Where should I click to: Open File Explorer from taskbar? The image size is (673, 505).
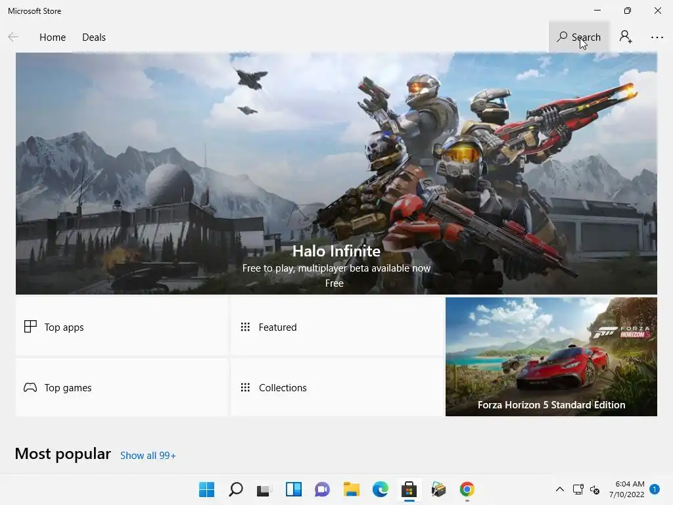tap(351, 489)
